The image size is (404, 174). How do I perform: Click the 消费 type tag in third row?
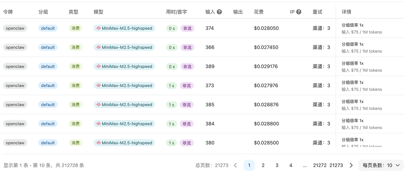pyautogui.click(x=76, y=66)
